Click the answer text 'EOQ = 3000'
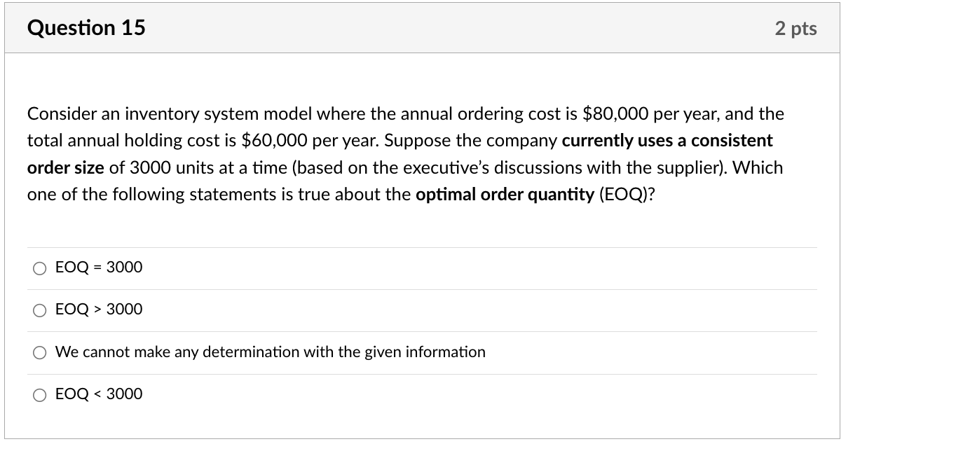This screenshot has height=451, width=956. coord(99,267)
